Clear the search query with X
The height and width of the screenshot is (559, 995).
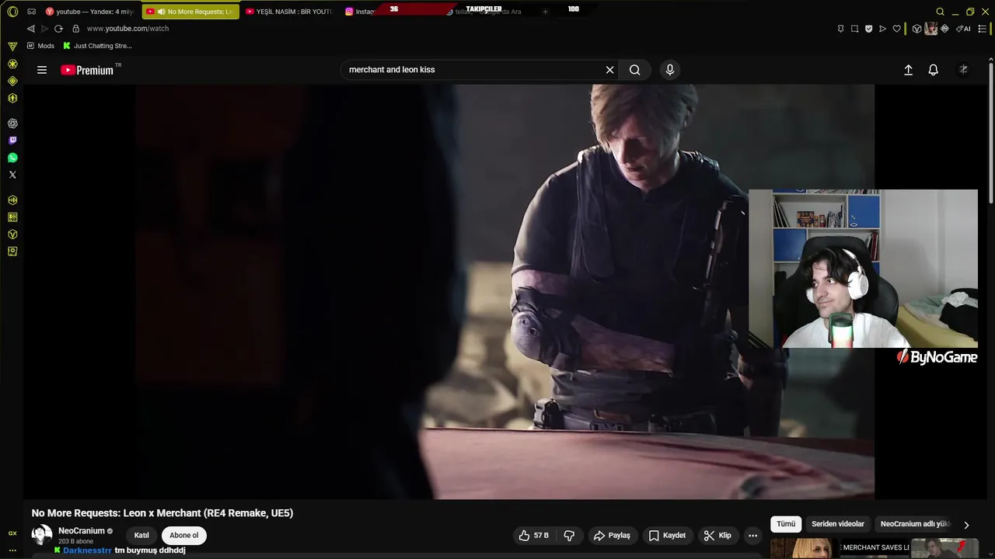(610, 70)
